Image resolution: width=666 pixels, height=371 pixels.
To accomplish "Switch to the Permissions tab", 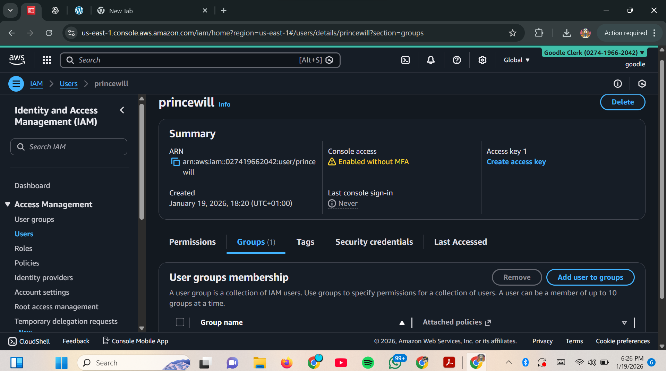I will click(193, 242).
